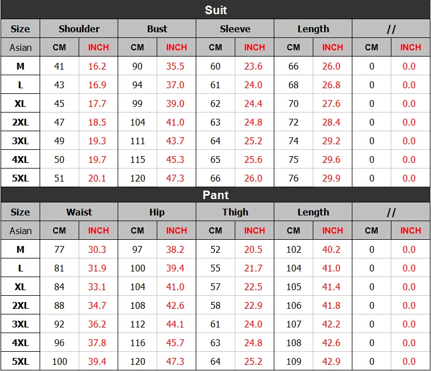Click the Pant table title bar
Screen dimensions: 431x371
[x=215, y=195]
